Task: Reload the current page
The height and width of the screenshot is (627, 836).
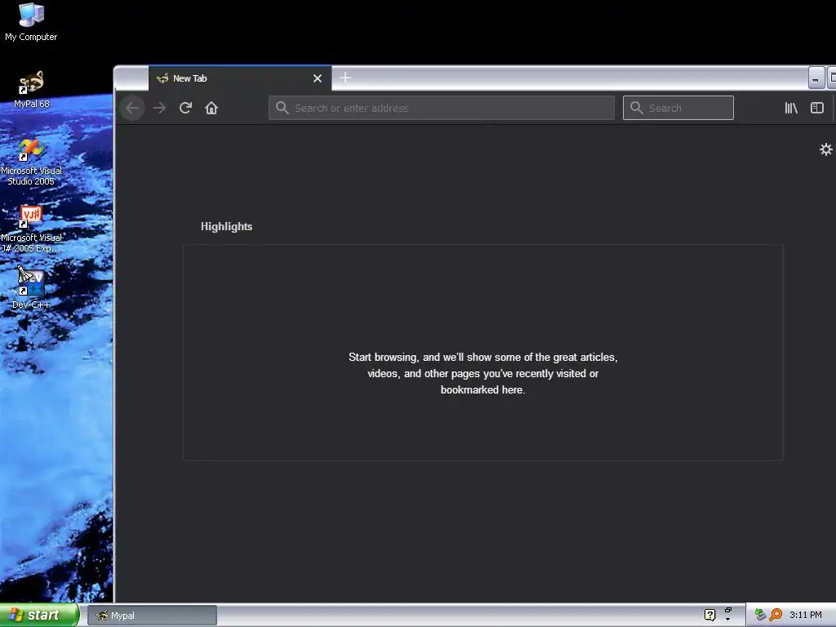Action: click(185, 109)
